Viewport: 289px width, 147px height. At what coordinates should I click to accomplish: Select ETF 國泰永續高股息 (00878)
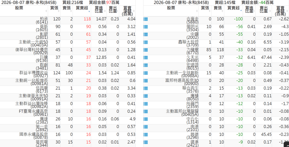34,136
